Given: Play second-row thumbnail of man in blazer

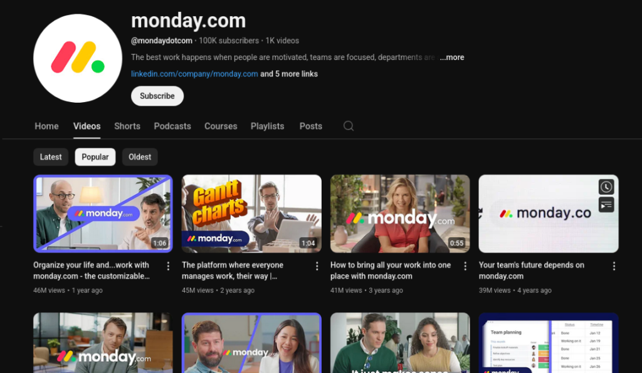Looking at the screenshot, I should [103, 343].
